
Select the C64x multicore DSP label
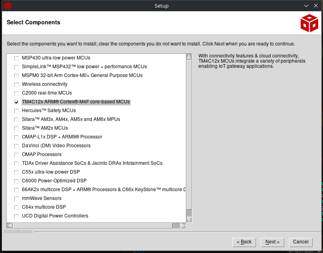pos(44,207)
